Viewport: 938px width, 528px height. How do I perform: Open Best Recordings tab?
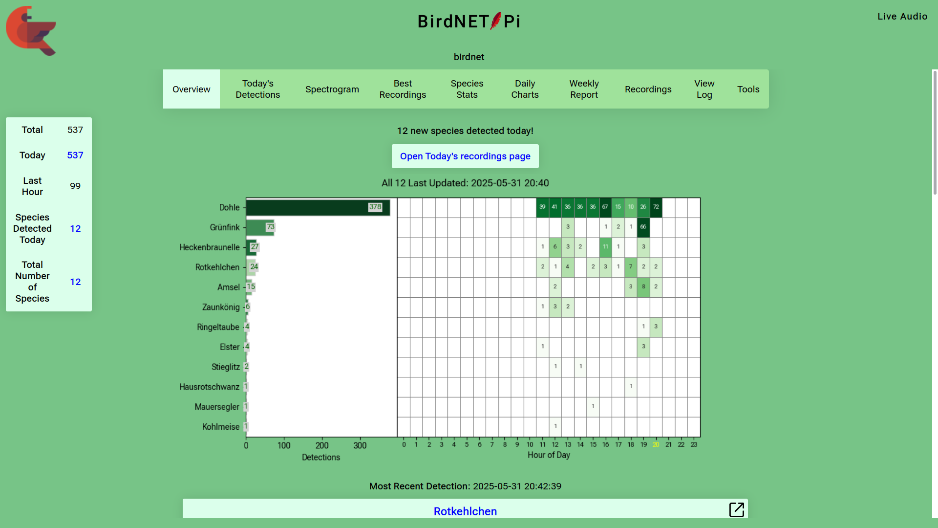point(403,89)
